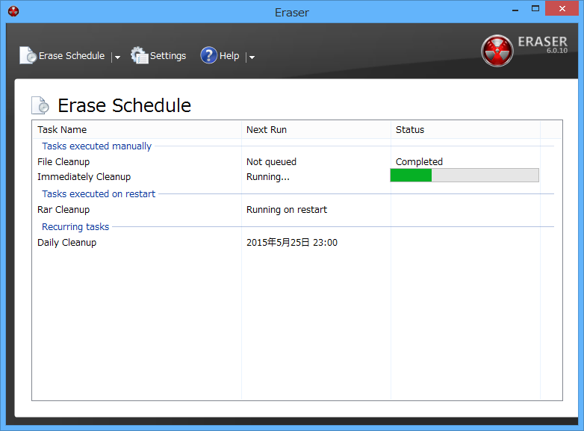This screenshot has height=431, width=584.
Task: Click the Erase Schedule toolbar icon
Action: [28, 55]
